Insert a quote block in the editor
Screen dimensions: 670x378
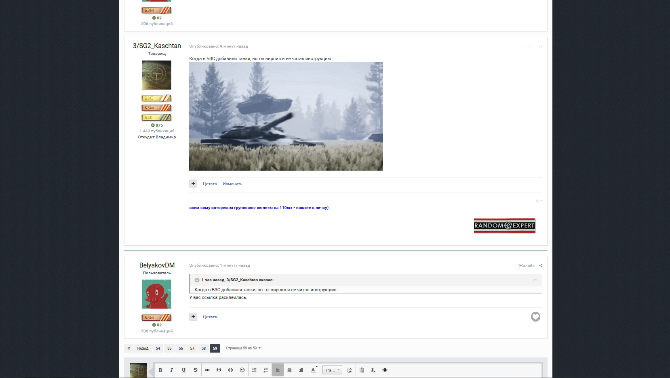coord(219,370)
